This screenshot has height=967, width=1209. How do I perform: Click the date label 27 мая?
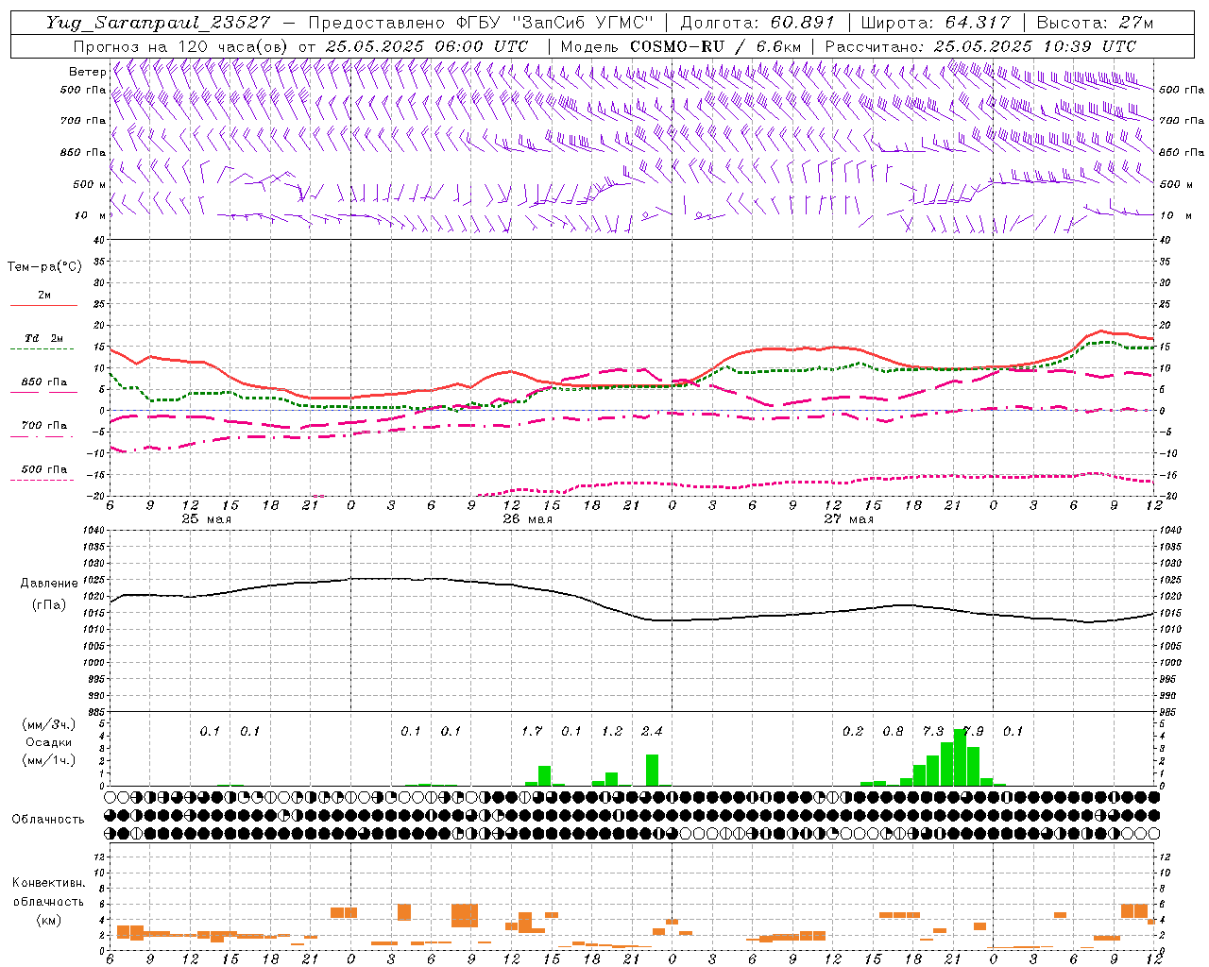pos(848,519)
